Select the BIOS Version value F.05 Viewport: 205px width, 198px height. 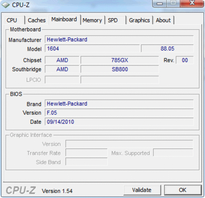tap(119, 113)
